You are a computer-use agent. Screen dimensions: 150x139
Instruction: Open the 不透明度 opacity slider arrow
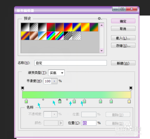54,114
